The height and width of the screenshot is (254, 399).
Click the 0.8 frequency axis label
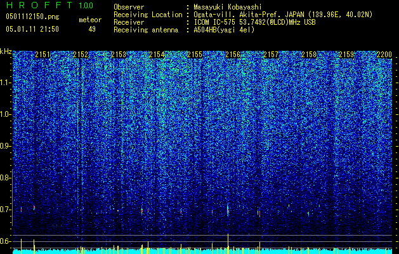[x=5, y=178]
